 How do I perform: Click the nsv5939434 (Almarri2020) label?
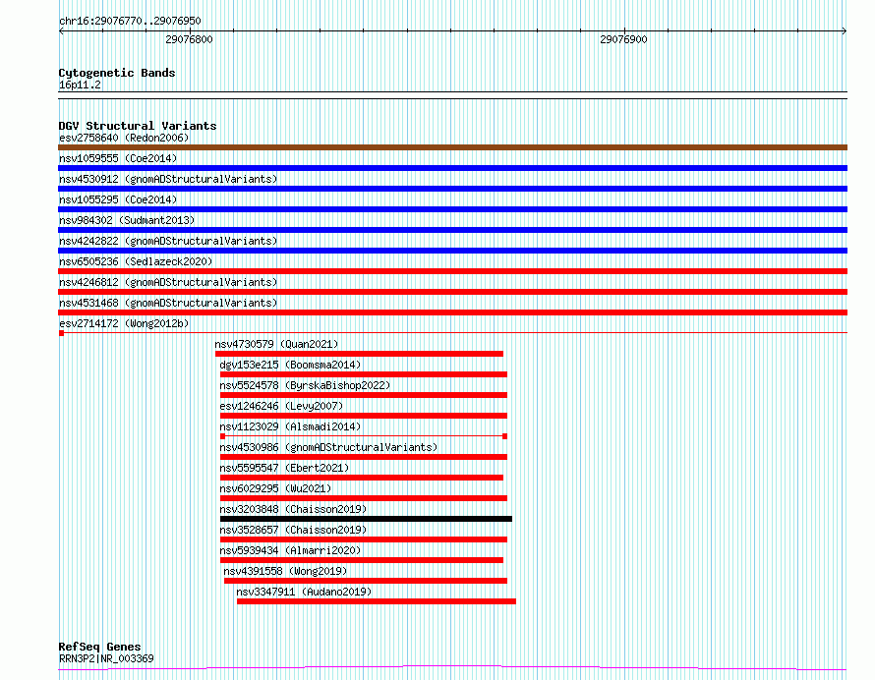tap(290, 550)
